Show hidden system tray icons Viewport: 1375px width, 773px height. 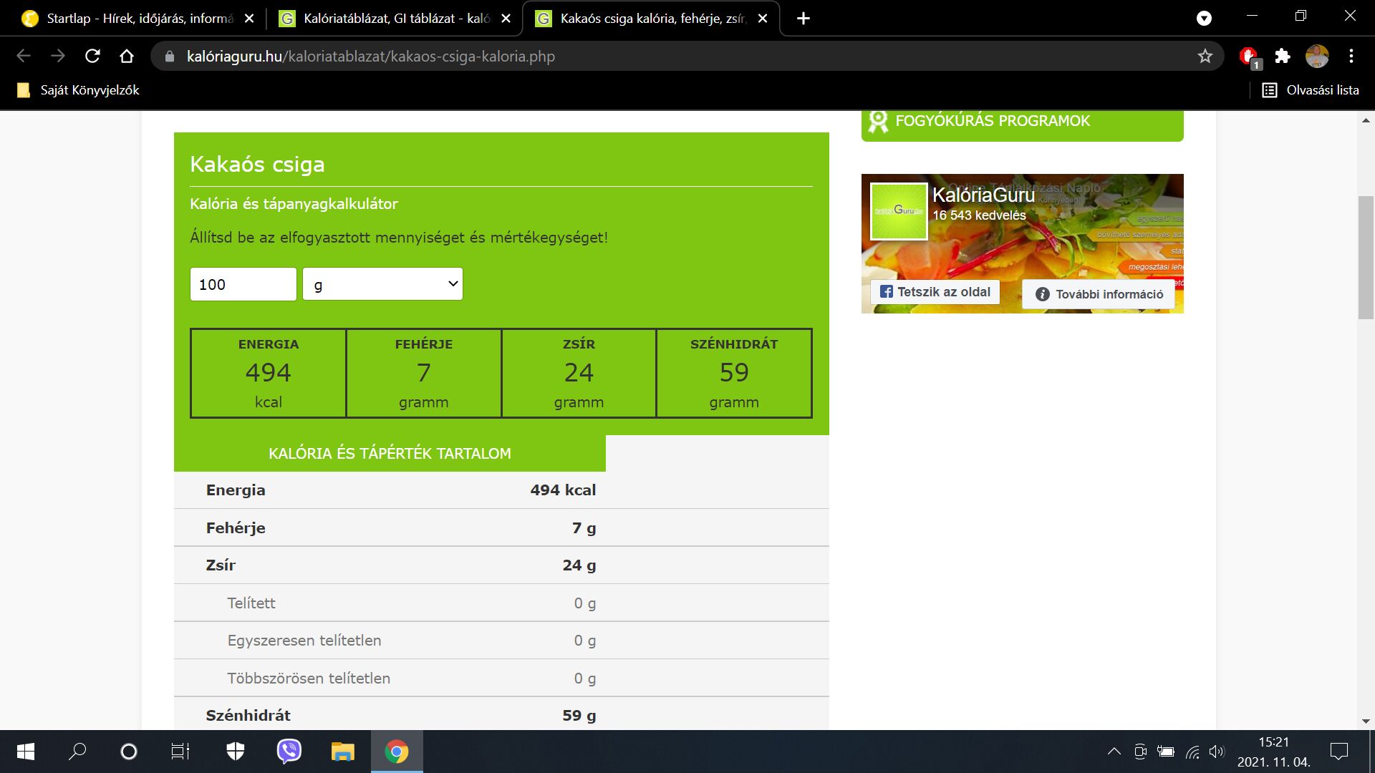tap(1114, 752)
